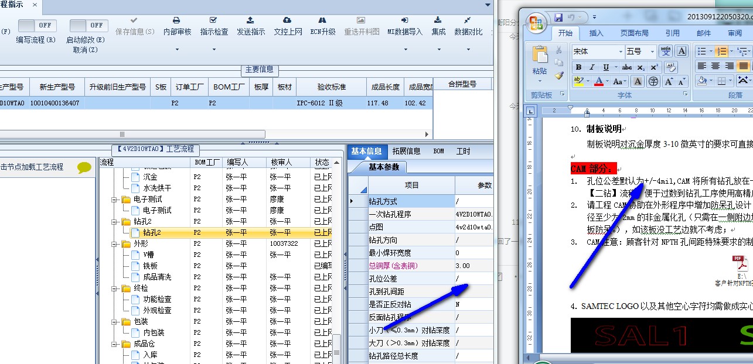The height and width of the screenshot is (364, 753).
Task: Toggle Italic formatting in Word
Action: pos(592,67)
